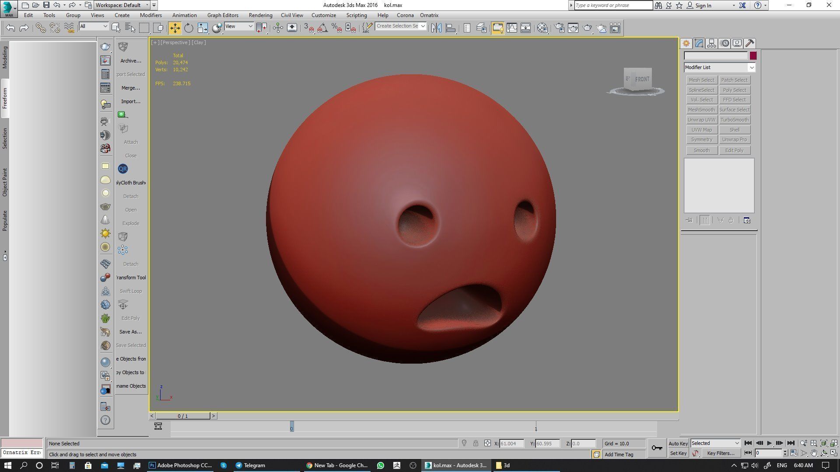Open the Modifier List dropdown
This screenshot has width=840, height=472.
point(720,67)
